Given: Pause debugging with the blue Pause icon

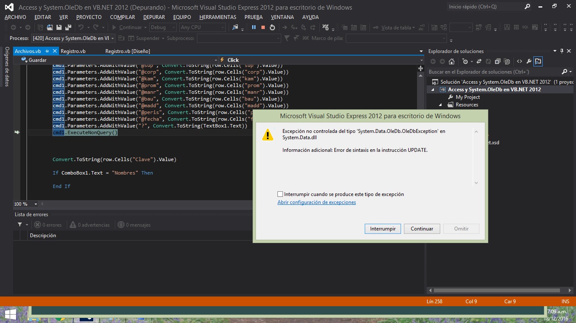Looking at the screenshot, I should (x=254, y=27).
